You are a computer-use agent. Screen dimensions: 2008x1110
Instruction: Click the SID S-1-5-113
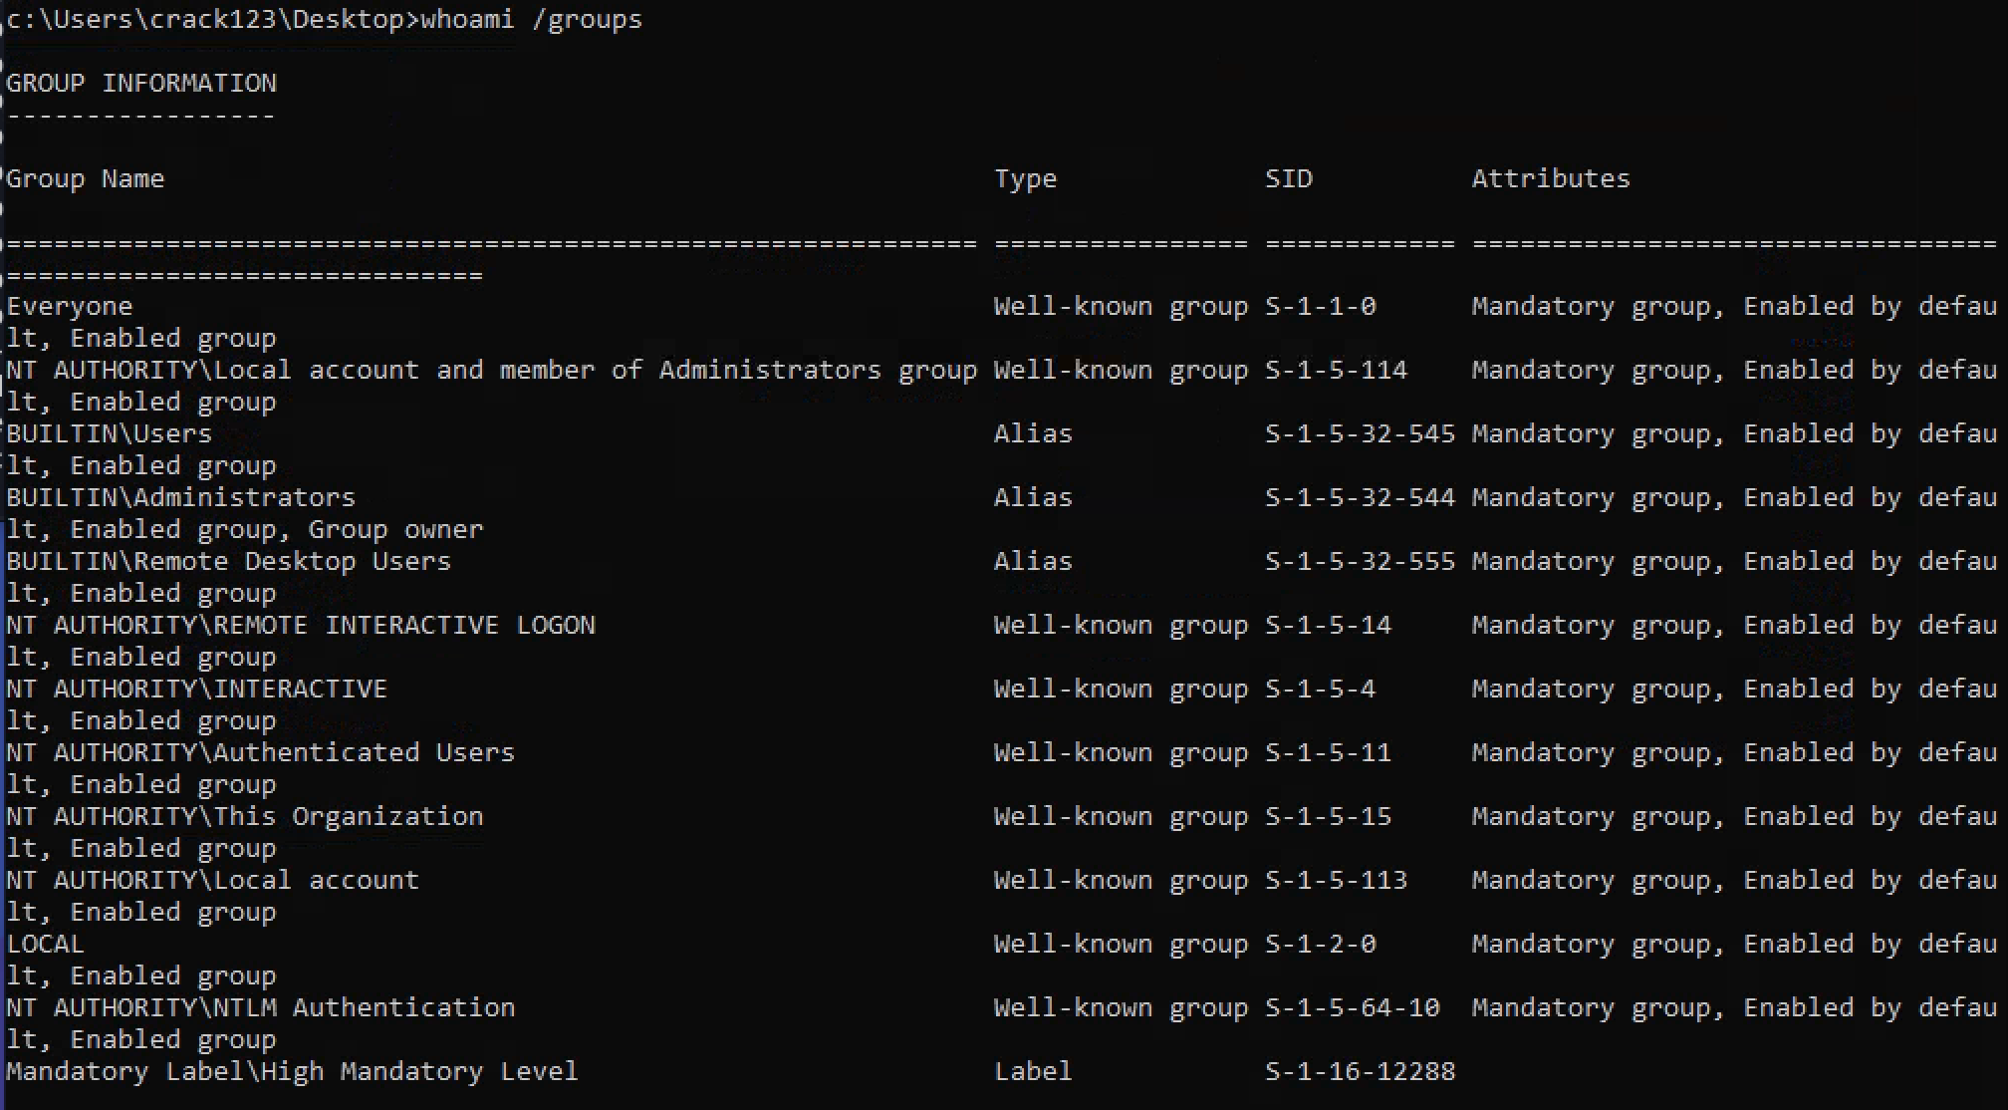[x=1335, y=880]
